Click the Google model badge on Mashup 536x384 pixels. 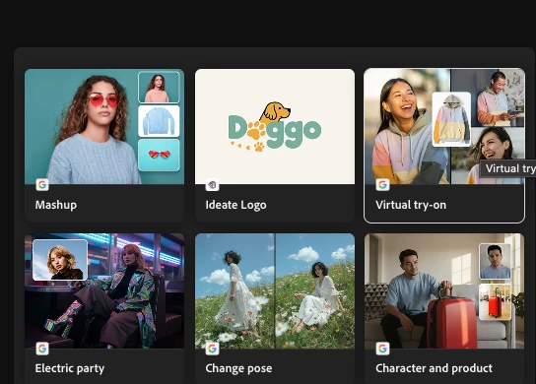(x=42, y=185)
